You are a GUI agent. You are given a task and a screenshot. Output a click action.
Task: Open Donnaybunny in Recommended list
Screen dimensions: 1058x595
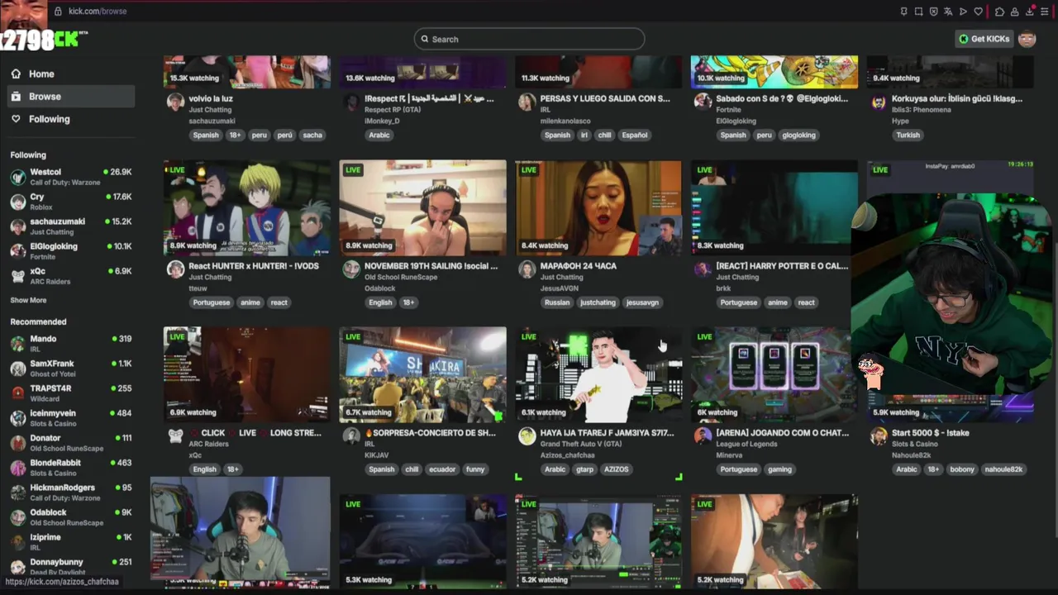tap(71, 566)
